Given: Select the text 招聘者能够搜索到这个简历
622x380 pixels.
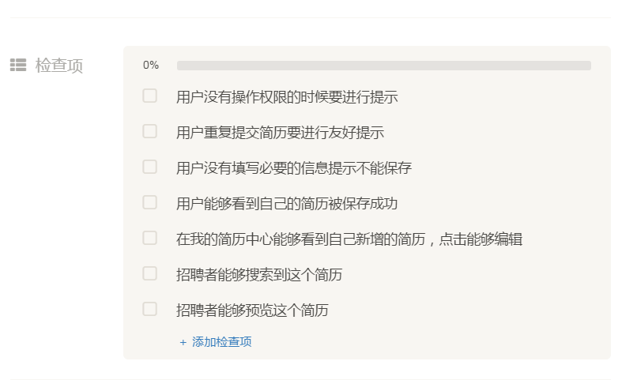Looking at the screenshot, I should tap(259, 275).
